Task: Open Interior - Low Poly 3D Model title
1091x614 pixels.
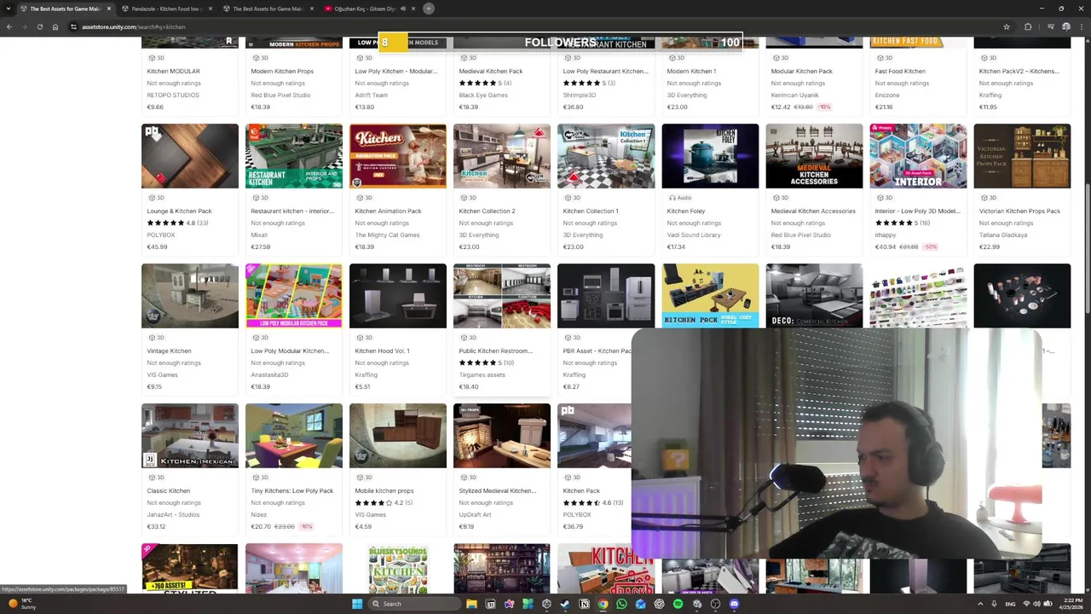Action: (917, 211)
